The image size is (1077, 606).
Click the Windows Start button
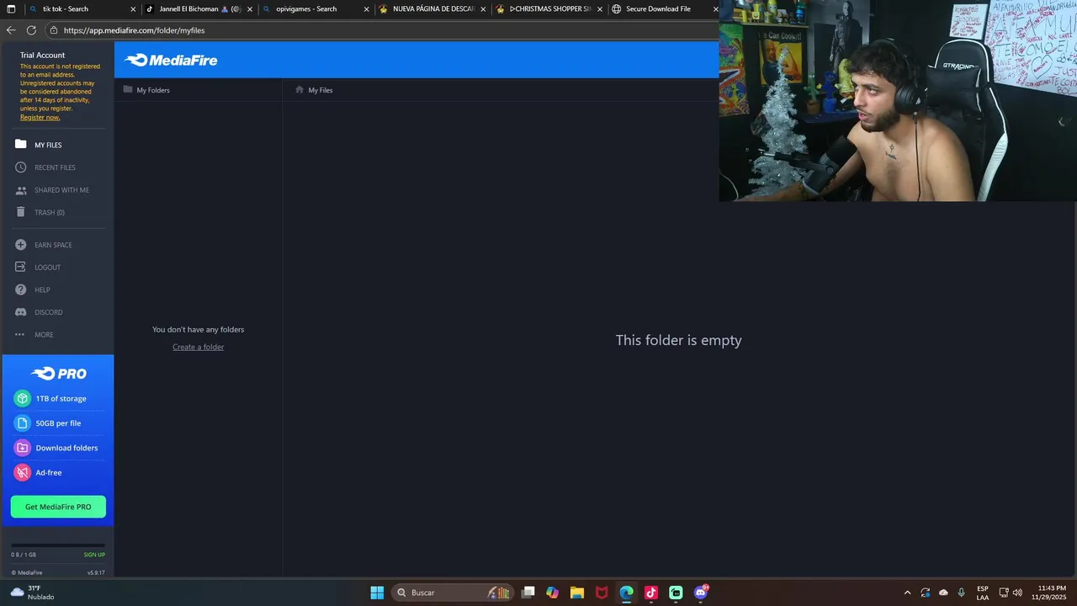click(x=377, y=593)
